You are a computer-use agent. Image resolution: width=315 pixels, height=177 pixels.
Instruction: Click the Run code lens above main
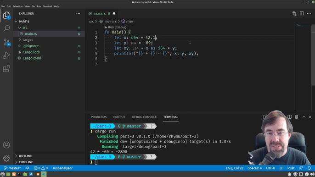pos(111,27)
